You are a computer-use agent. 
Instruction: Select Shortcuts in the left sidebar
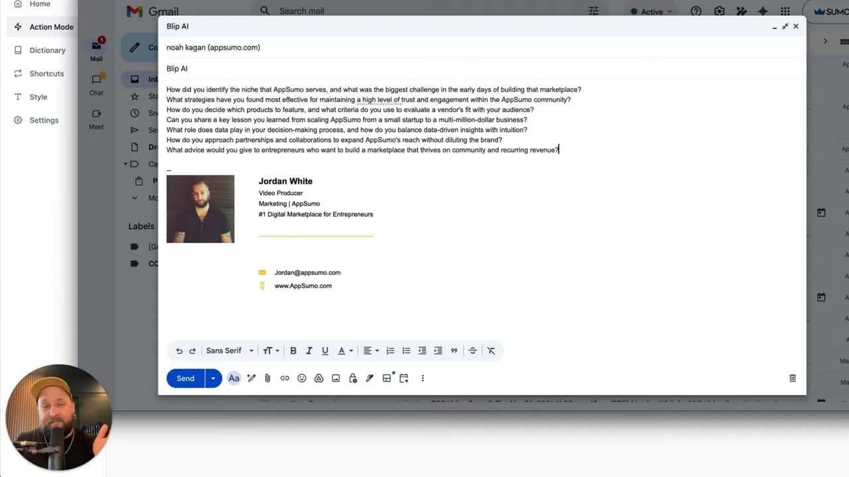46,74
